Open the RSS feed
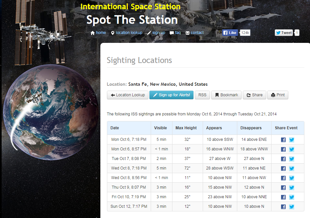310x218 pixels. tap(202, 95)
